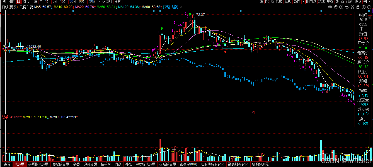
Task: Switch to 1分 minute period
Action: click(48, 2)
